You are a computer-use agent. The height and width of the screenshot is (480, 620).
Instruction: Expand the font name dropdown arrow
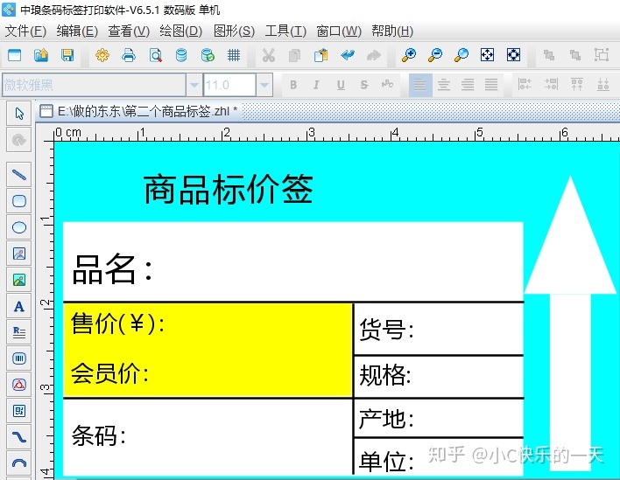coord(194,85)
